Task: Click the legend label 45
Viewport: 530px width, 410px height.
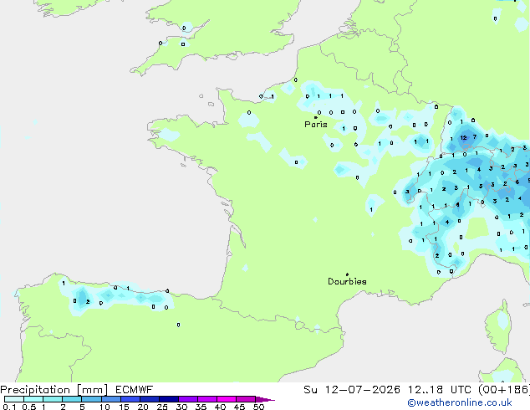Action: click(x=239, y=407)
